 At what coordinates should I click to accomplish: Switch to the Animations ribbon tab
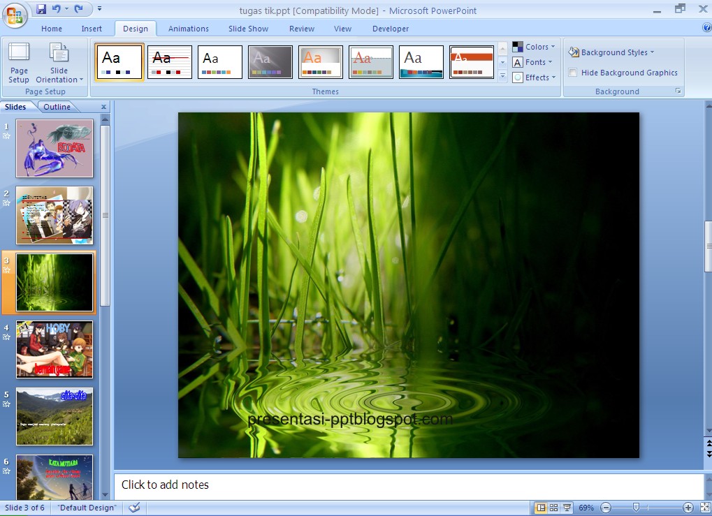(187, 29)
